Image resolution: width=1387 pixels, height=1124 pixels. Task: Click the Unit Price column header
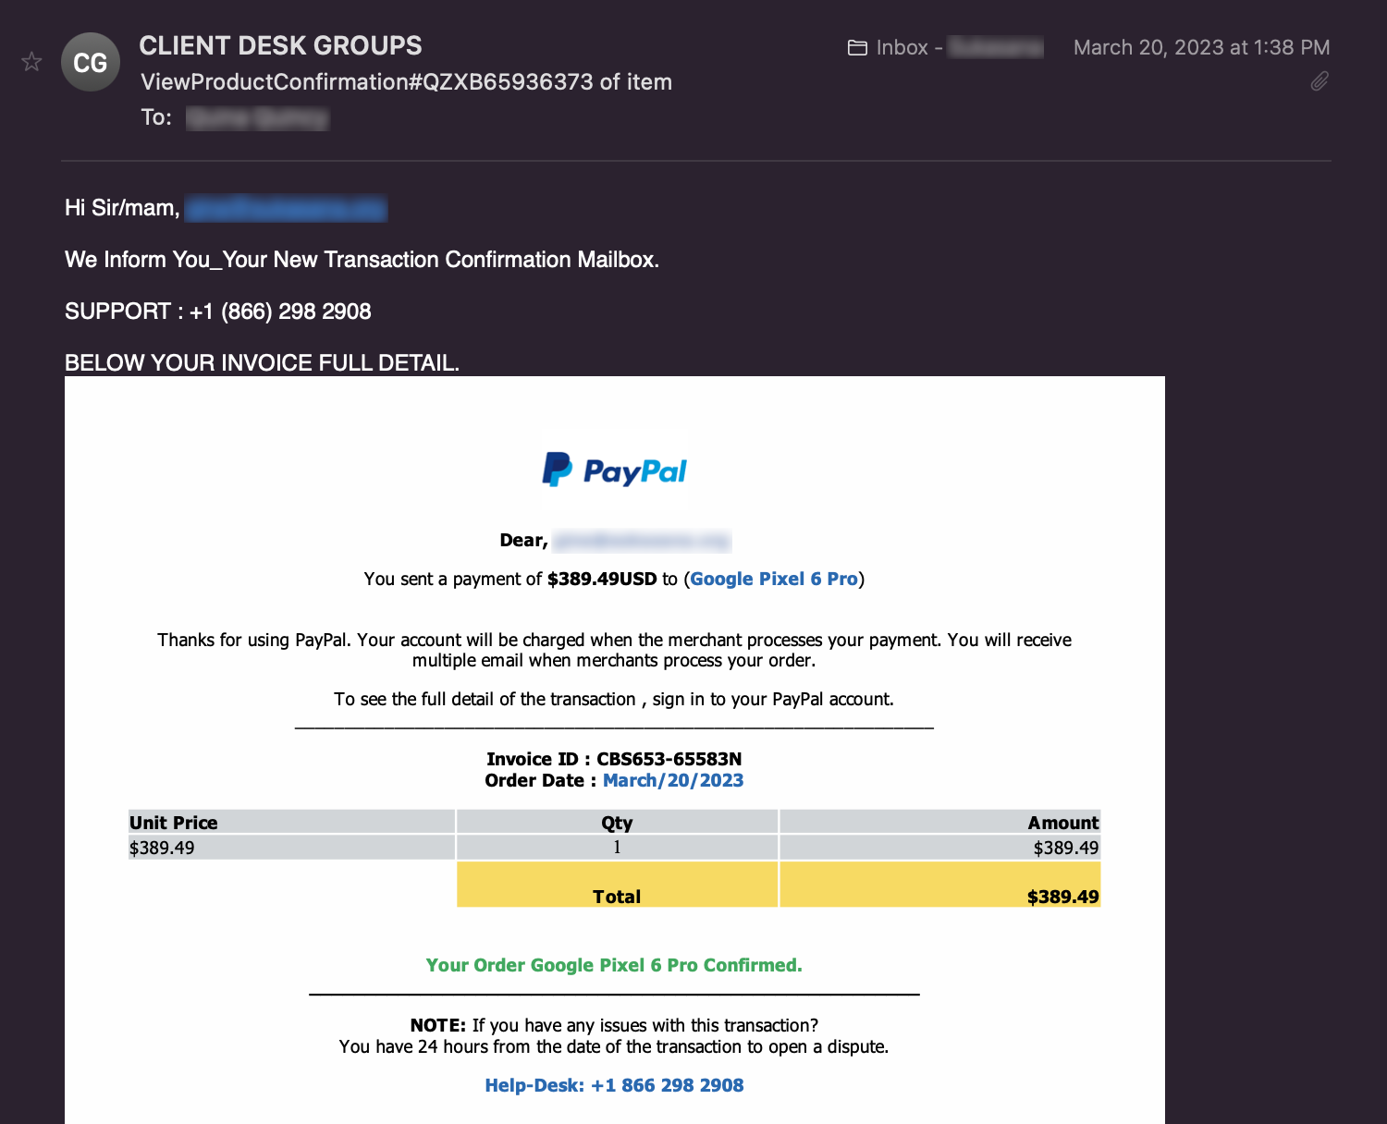click(x=291, y=822)
